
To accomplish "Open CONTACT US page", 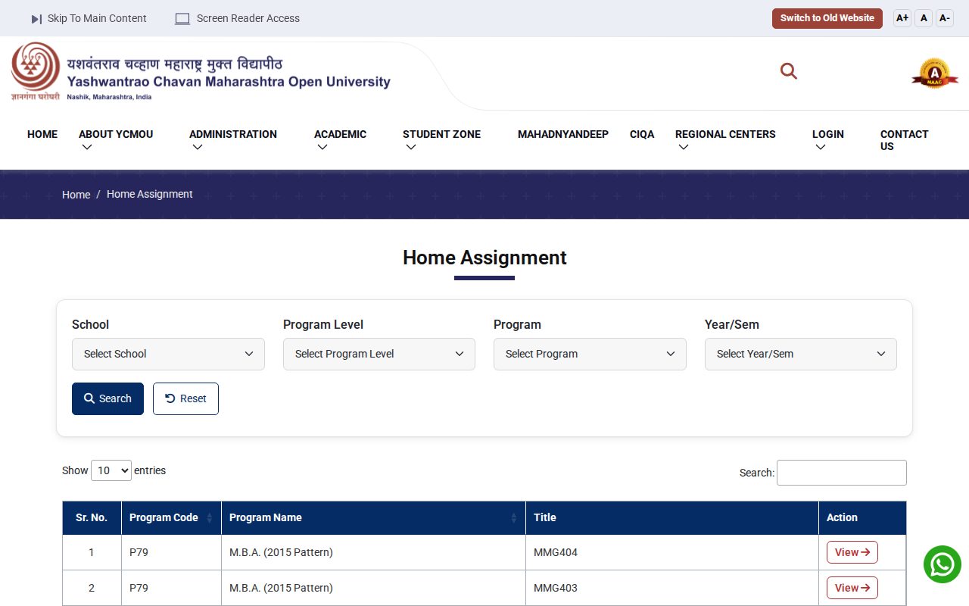I will [904, 140].
